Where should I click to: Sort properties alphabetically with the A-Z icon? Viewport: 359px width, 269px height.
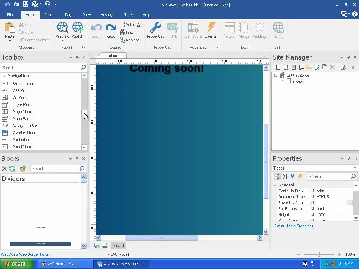[285, 177]
